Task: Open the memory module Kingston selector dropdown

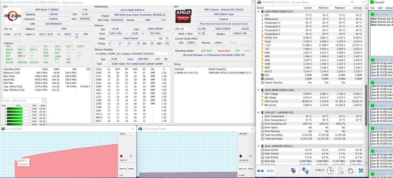Action: pos(133,54)
